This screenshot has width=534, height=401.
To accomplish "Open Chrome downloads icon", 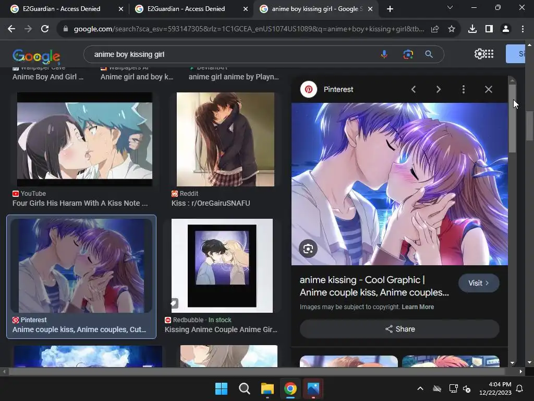I will [472, 29].
